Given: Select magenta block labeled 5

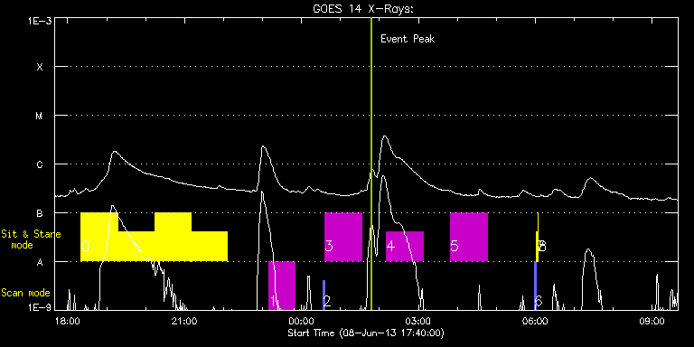Looking at the screenshot, I should [x=469, y=237].
